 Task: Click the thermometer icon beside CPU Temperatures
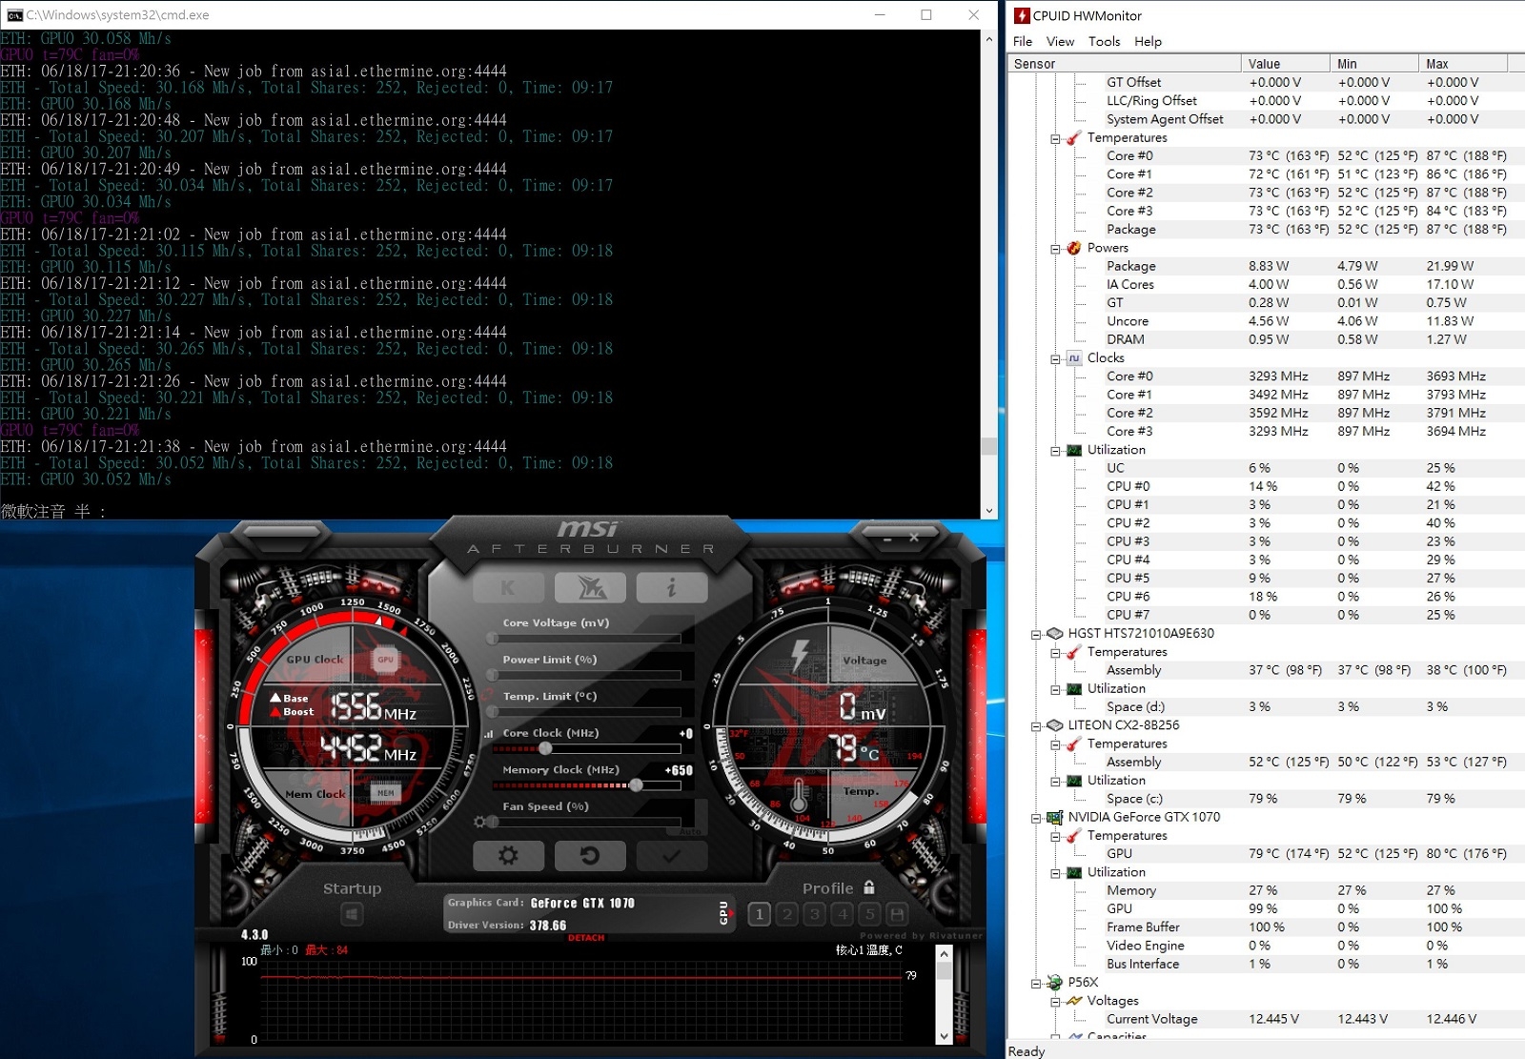coord(1074,138)
